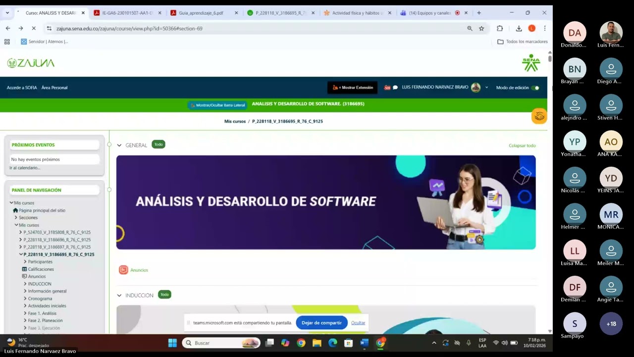Open Windows Start menu
634x357 pixels.
tap(172, 343)
